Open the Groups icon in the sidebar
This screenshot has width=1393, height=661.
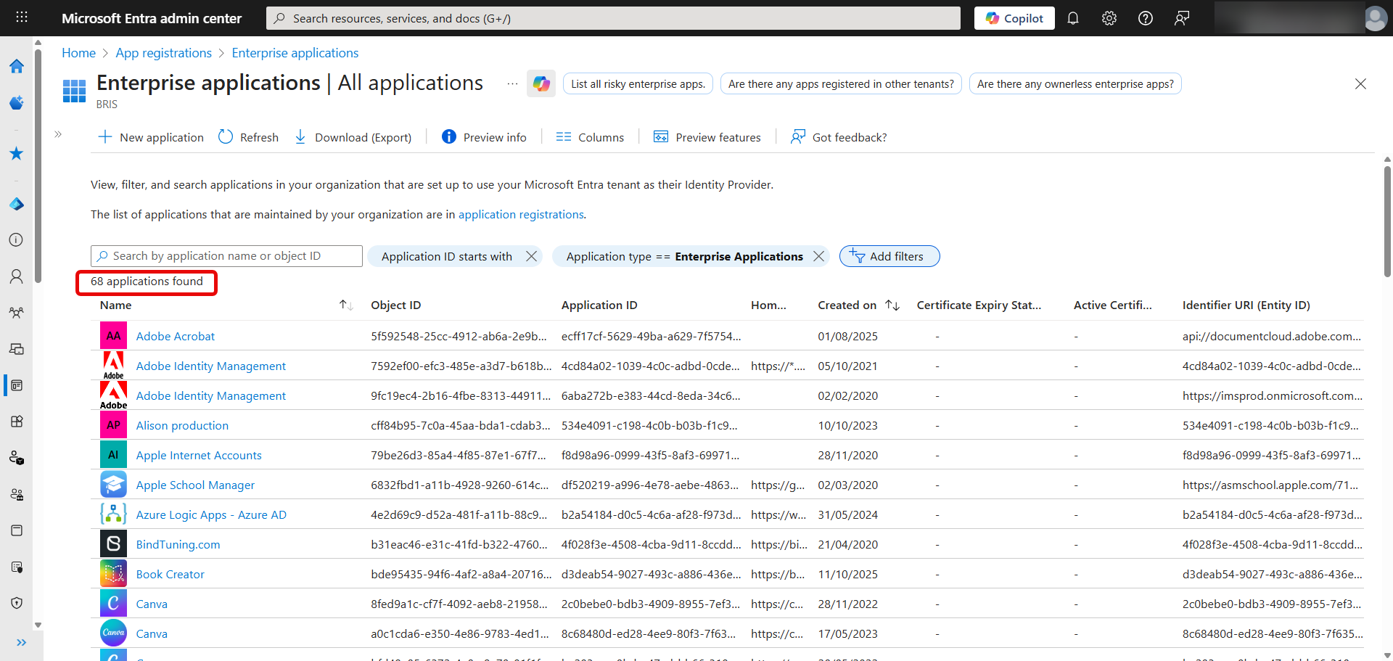point(16,313)
